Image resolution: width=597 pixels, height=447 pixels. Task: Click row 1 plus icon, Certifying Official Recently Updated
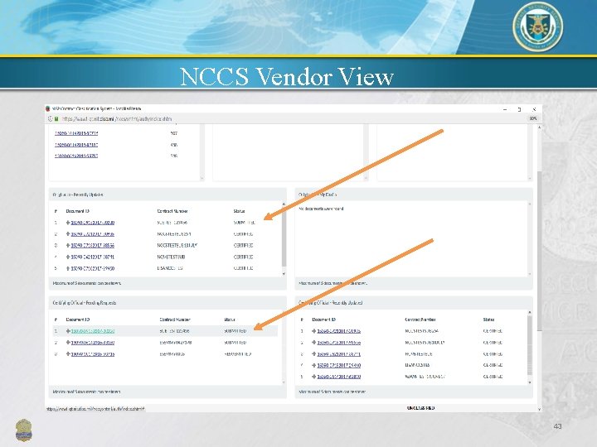314,331
